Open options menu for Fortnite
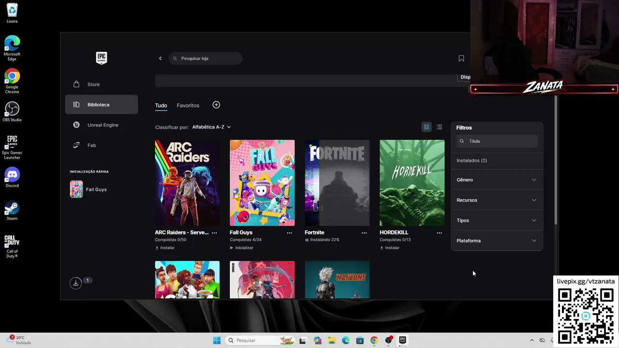 point(364,232)
